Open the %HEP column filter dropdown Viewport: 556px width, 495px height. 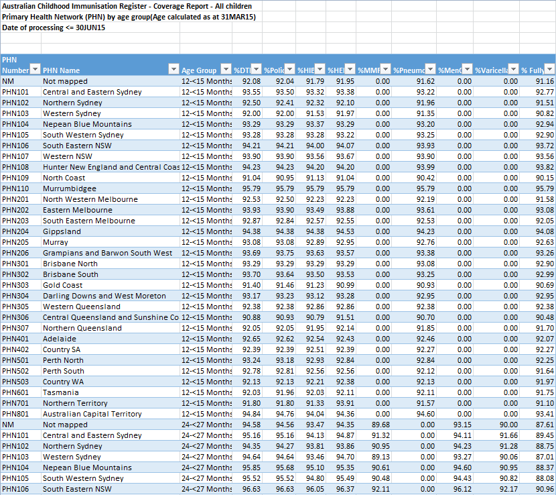350,68
